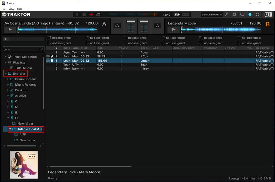
Task: Click the recording indicator next to battery
Action: click(x=186, y=14)
